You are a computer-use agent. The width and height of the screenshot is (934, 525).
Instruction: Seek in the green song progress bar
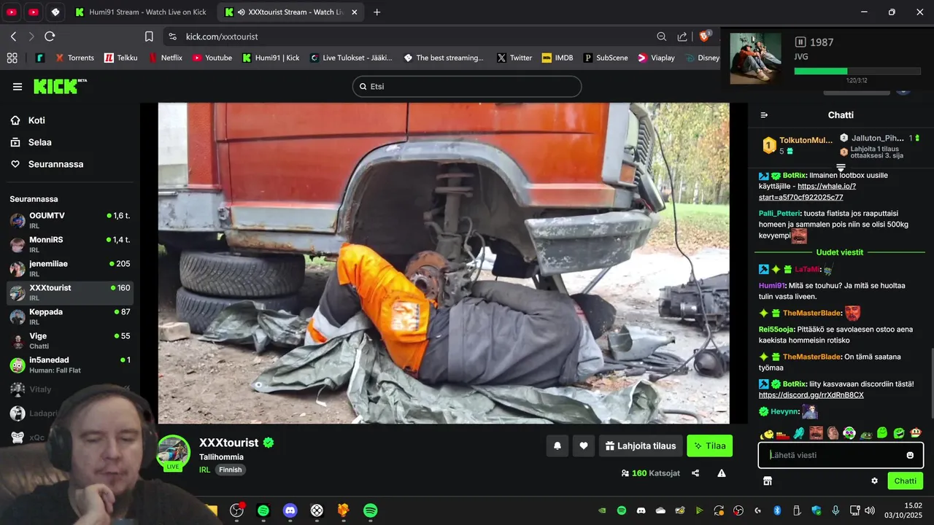pyautogui.click(x=858, y=71)
